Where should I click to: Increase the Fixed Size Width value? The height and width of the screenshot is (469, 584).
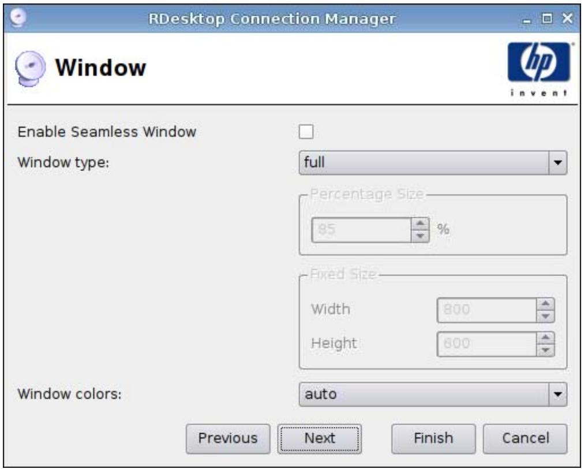pyautogui.click(x=545, y=304)
